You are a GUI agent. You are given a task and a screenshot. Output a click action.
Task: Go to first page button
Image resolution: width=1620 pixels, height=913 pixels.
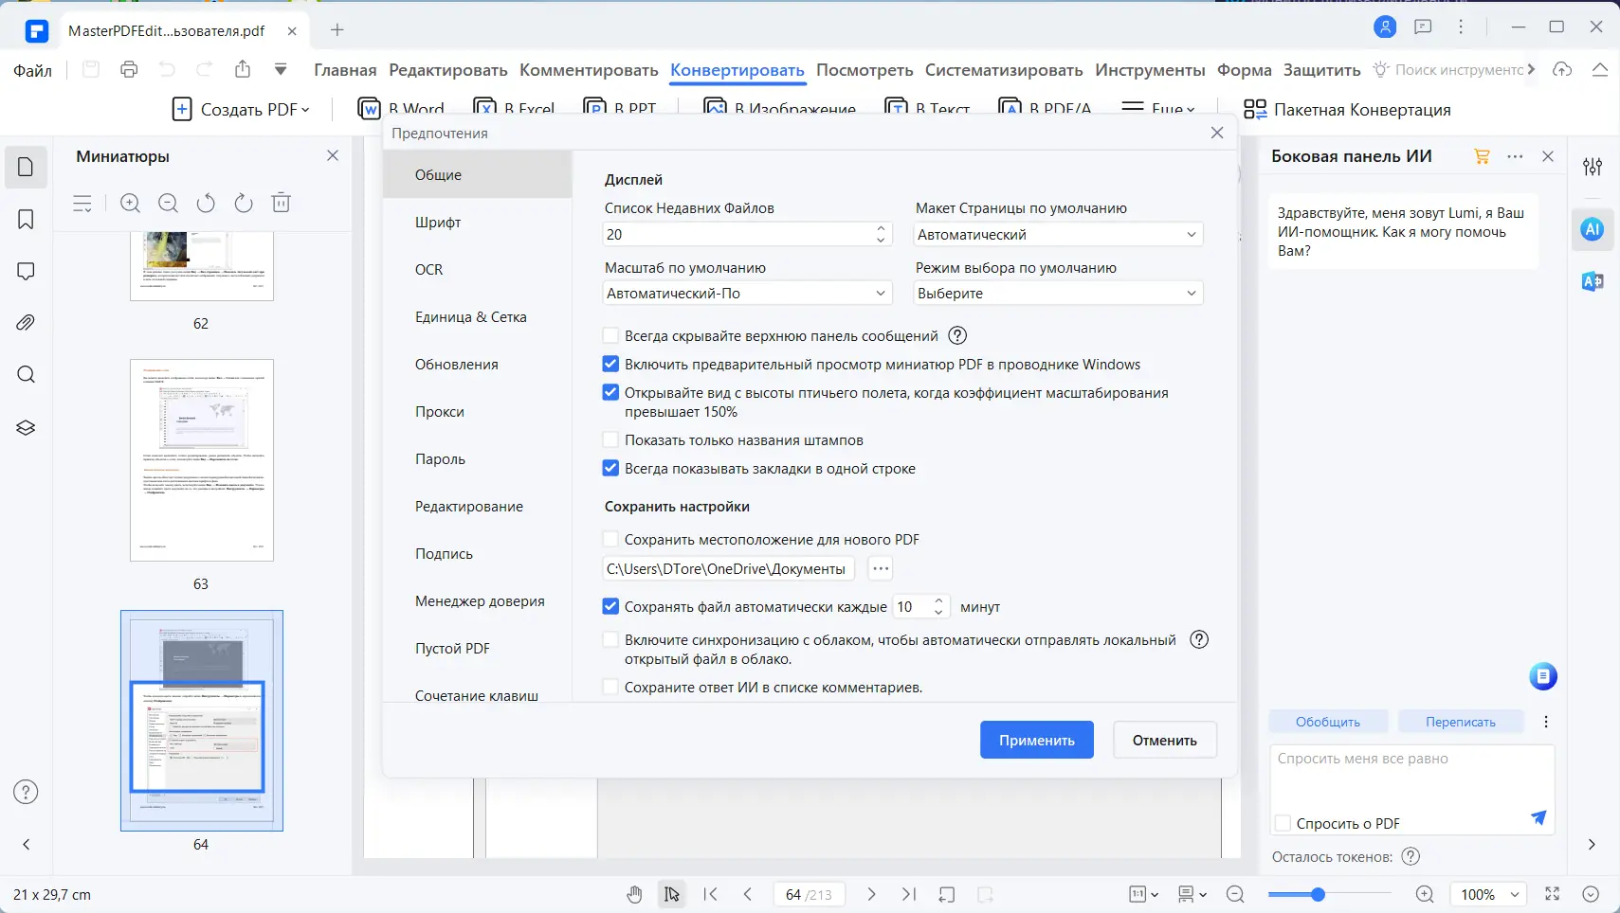click(x=711, y=894)
